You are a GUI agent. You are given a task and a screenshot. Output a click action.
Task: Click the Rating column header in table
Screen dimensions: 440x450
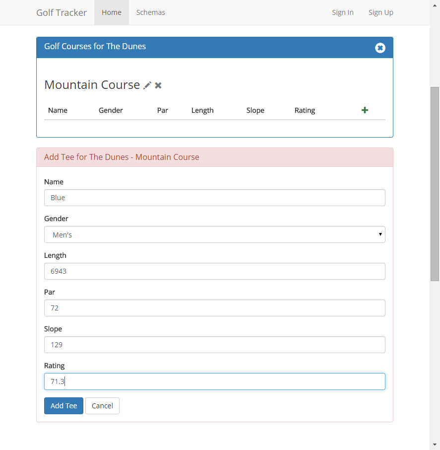[305, 110]
